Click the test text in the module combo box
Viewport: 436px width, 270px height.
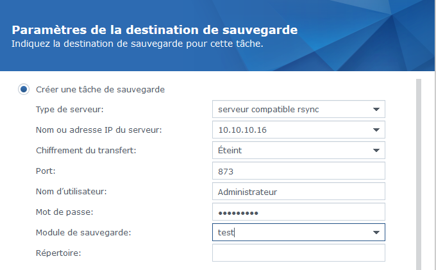tap(226, 233)
